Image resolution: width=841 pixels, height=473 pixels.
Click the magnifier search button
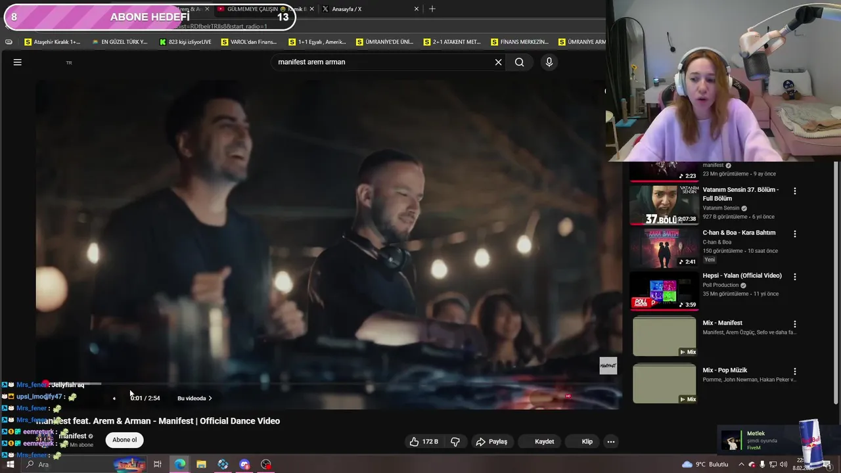pyautogui.click(x=520, y=62)
